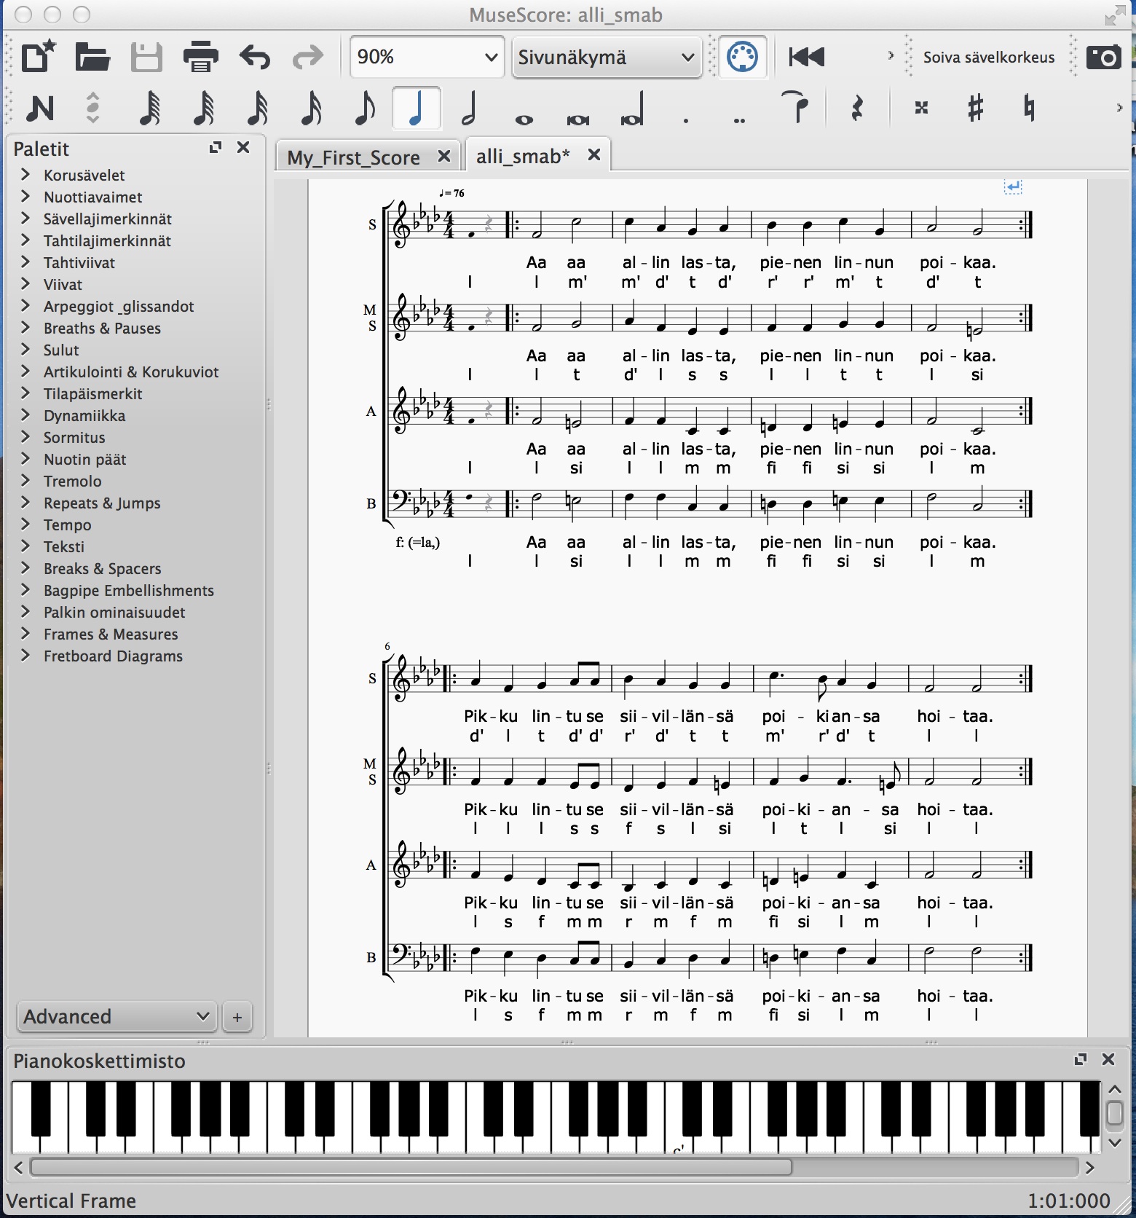The image size is (1136, 1218).
Task: Select the alli_smab* tab
Action: pyautogui.click(x=523, y=157)
